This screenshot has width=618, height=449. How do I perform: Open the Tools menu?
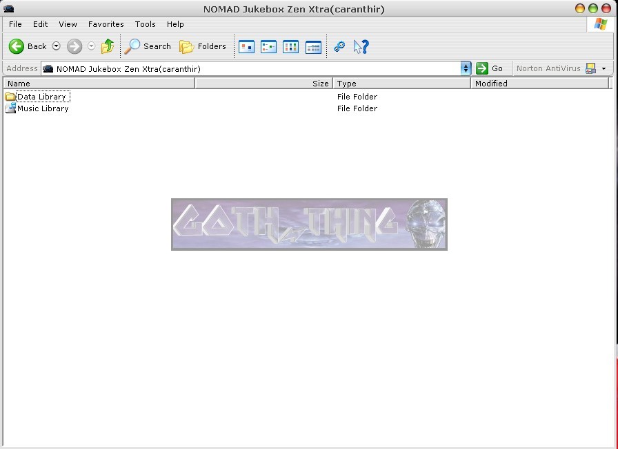[146, 24]
